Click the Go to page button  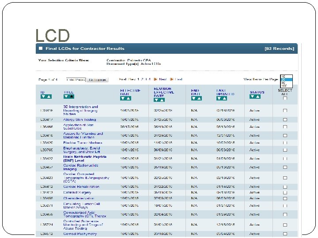click(97, 80)
